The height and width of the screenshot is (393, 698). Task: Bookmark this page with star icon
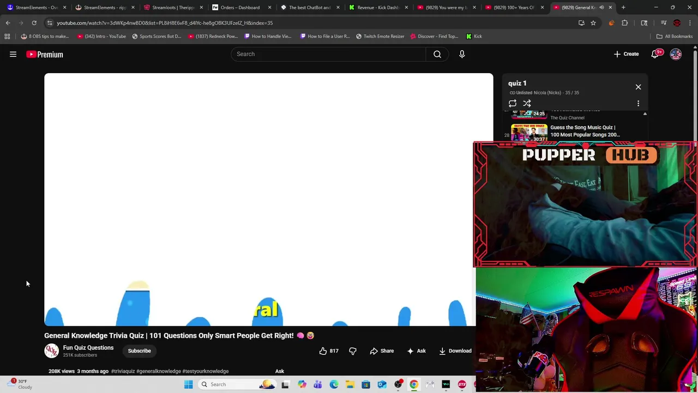(x=593, y=23)
